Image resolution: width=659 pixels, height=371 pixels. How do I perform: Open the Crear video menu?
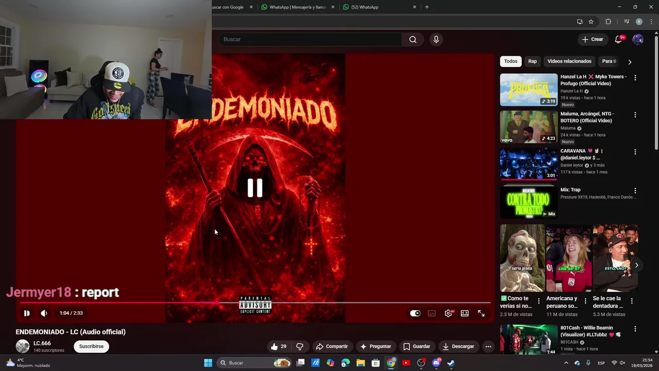click(592, 39)
